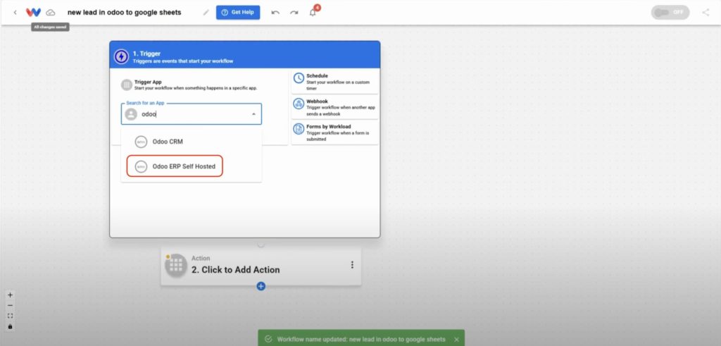721x346 pixels.
Task: Undo the last change
Action: click(275, 13)
